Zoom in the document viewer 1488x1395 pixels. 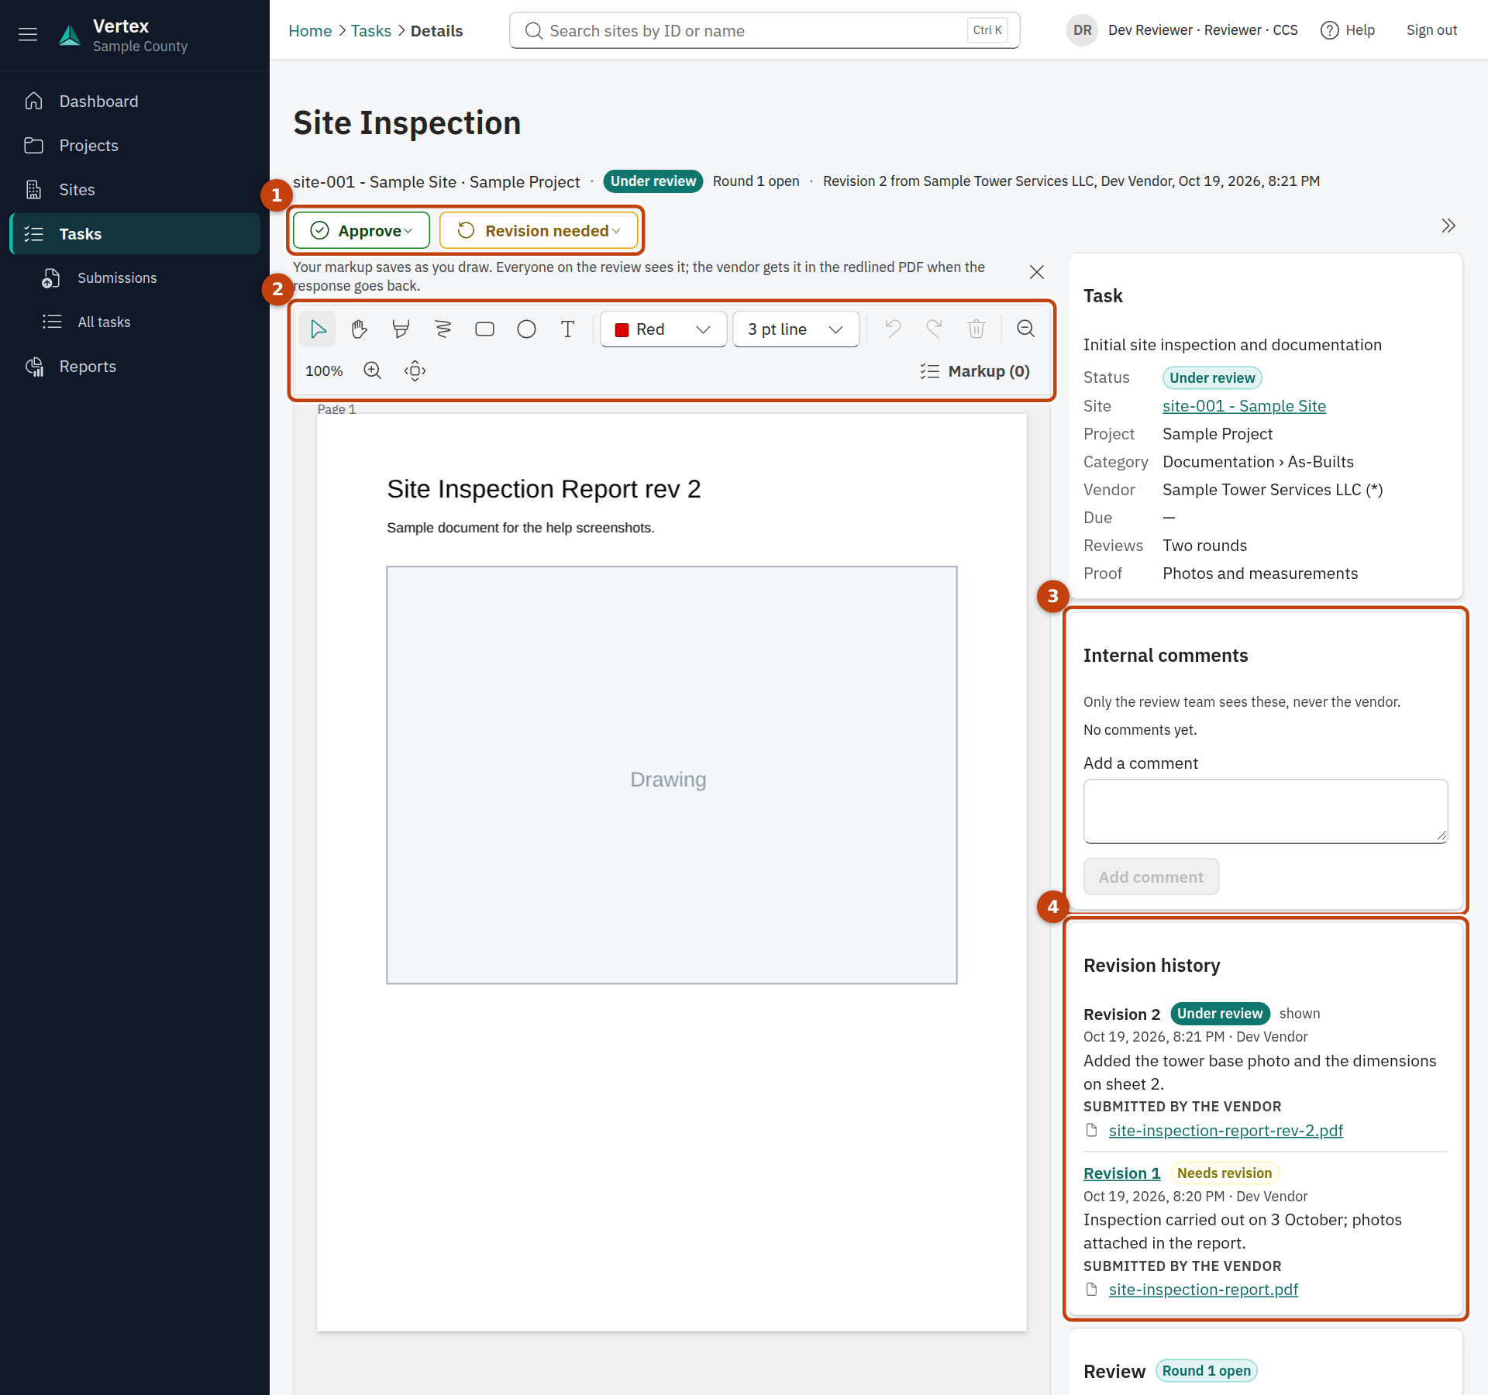pos(373,370)
